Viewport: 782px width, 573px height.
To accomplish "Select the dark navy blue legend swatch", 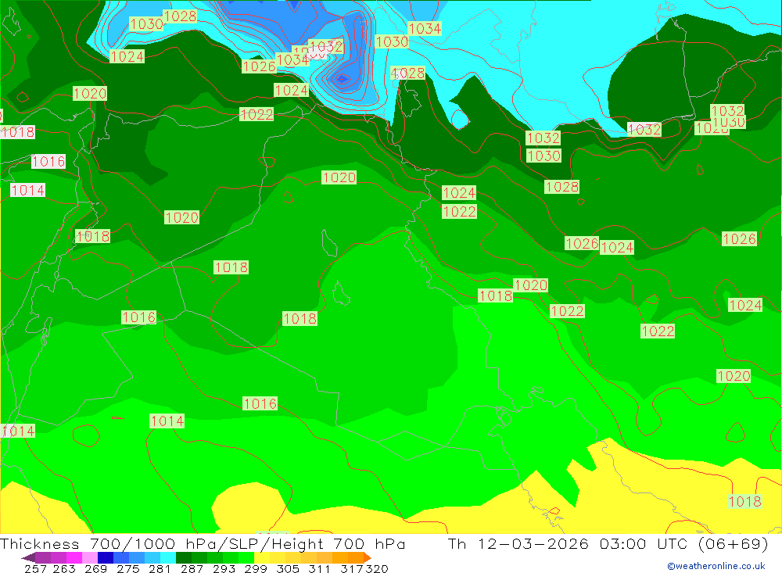I will point(106,557).
